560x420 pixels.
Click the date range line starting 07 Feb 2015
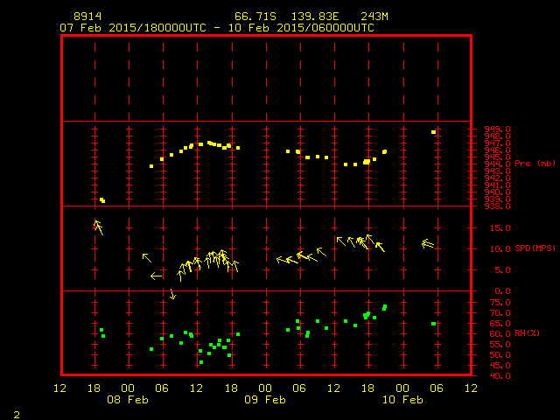[x=217, y=28]
